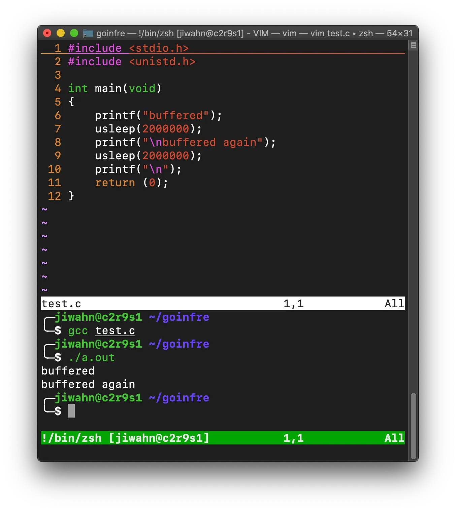Image resolution: width=456 pixels, height=511 pixels.
Task: Click the '1,1' position in test.c status line
Action: pyautogui.click(x=293, y=304)
